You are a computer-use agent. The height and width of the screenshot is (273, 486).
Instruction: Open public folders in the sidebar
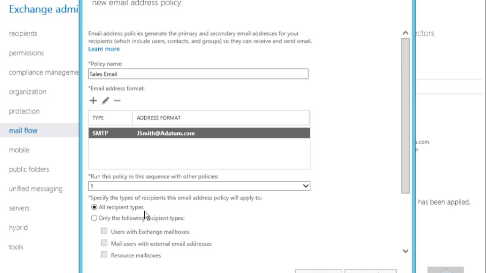click(29, 169)
